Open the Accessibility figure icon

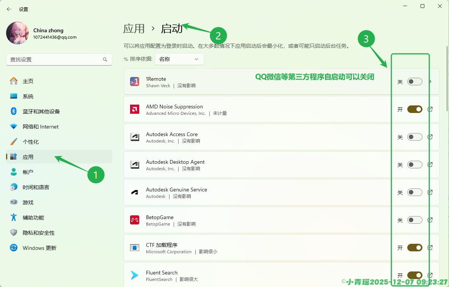[14, 218]
